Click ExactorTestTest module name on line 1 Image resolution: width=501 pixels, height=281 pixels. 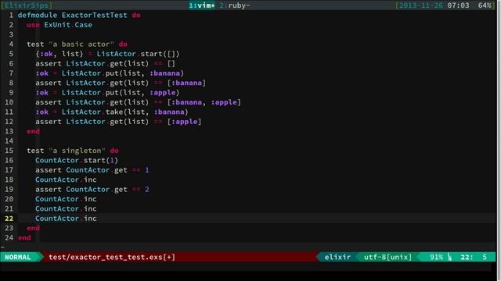[94, 16]
